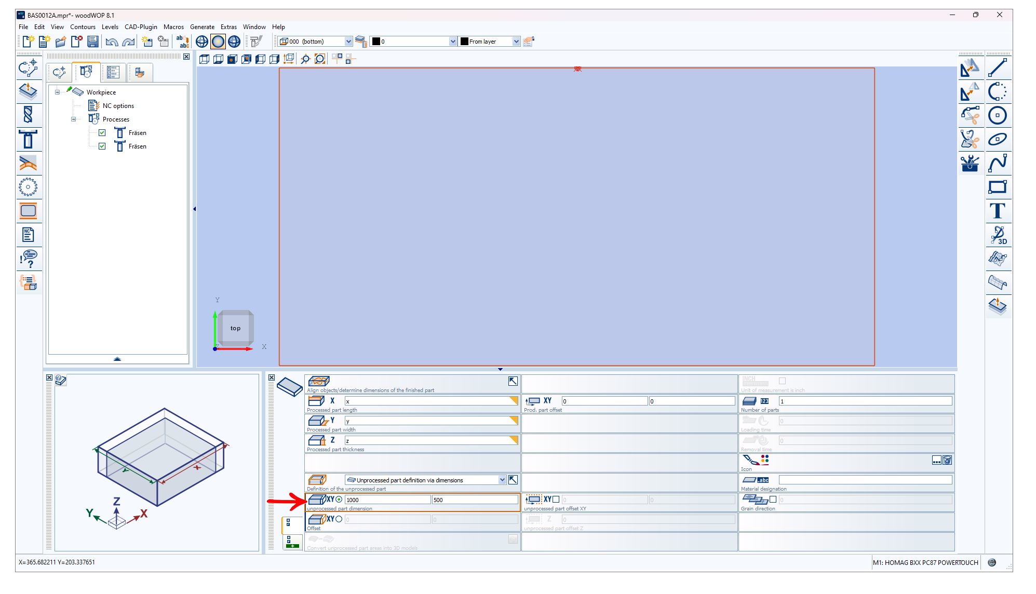Open variable picker for Processed part length
The width and height of the screenshot is (1036, 594).
[x=514, y=400]
